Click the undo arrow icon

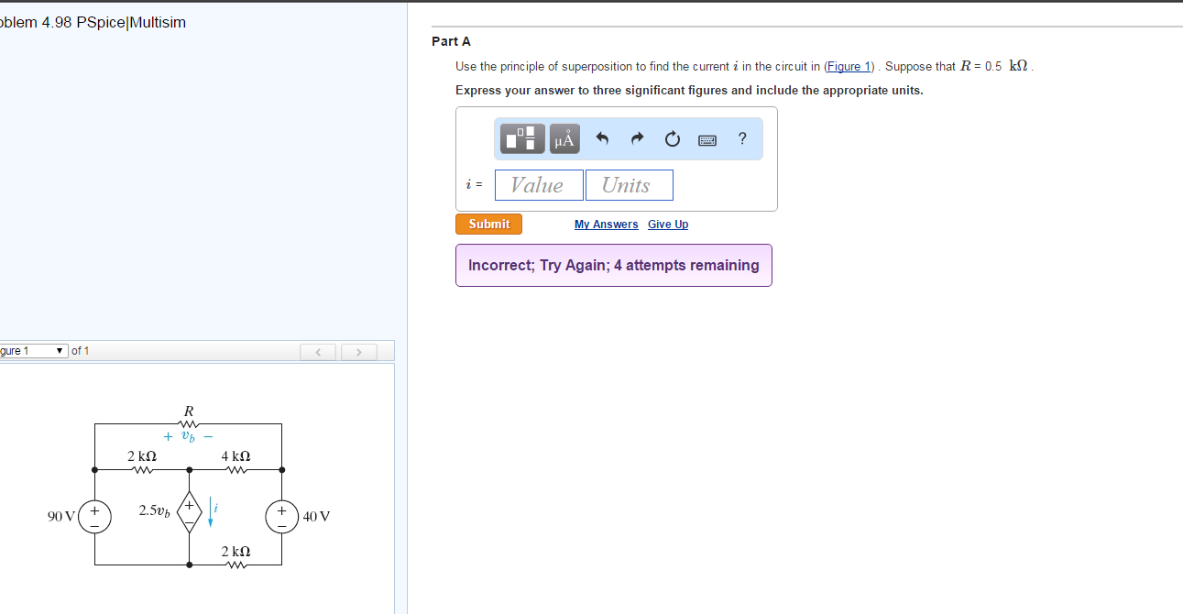602,139
